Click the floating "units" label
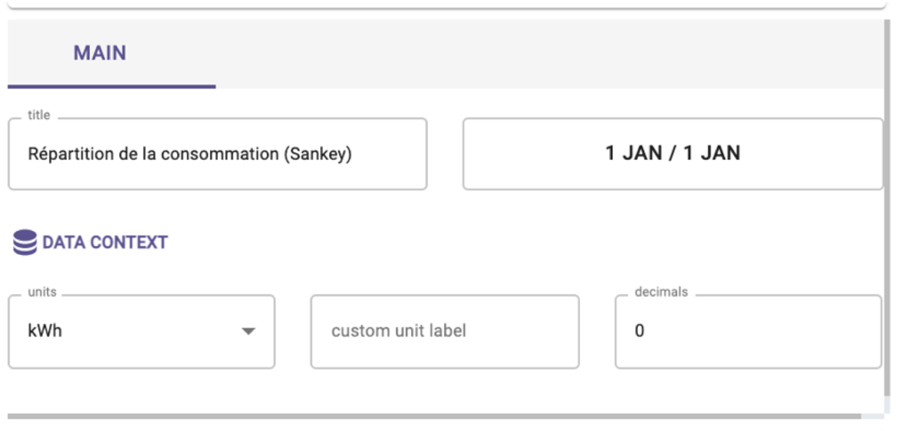This screenshot has height=431, width=908. pos(42,292)
